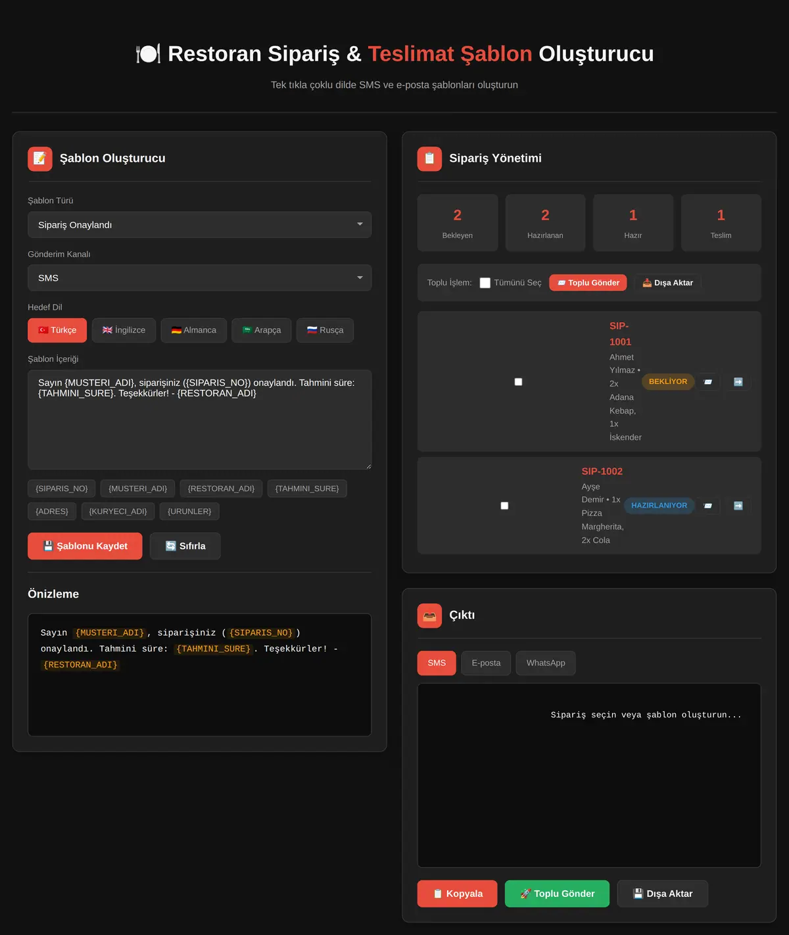Screen dimensions: 789x935
Task: Choose Türkçe as the target language
Action: 57,330
